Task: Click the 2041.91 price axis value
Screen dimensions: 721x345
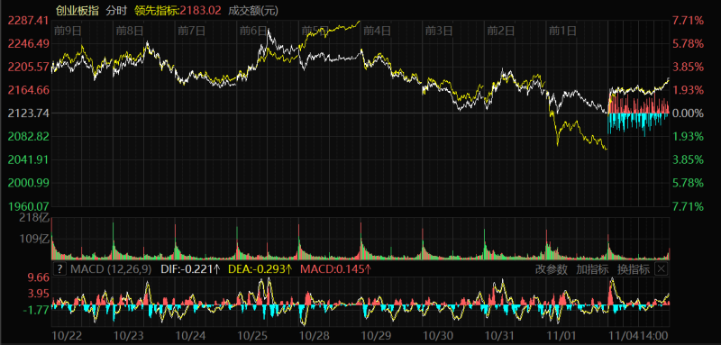Action: click(x=29, y=159)
